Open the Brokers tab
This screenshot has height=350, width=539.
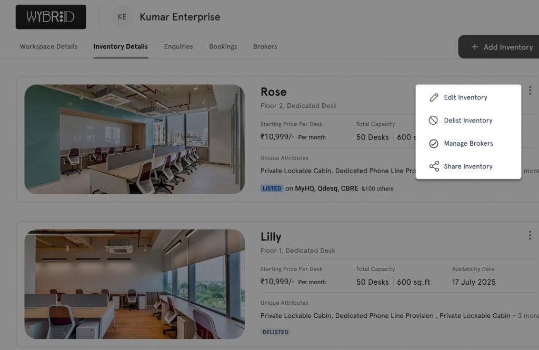pyautogui.click(x=265, y=46)
